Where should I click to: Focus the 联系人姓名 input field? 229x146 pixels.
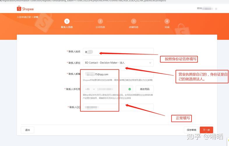pyautogui.click(x=118, y=52)
